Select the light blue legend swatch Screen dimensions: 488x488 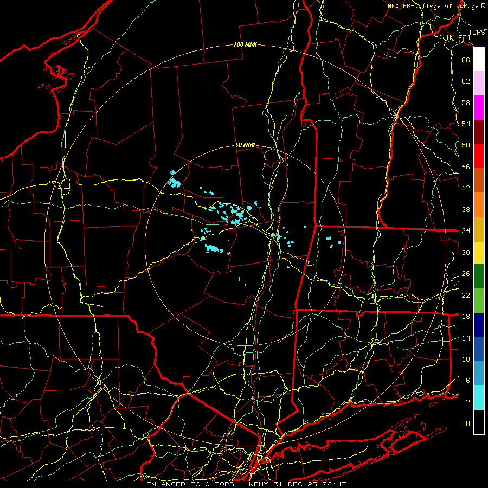(479, 373)
